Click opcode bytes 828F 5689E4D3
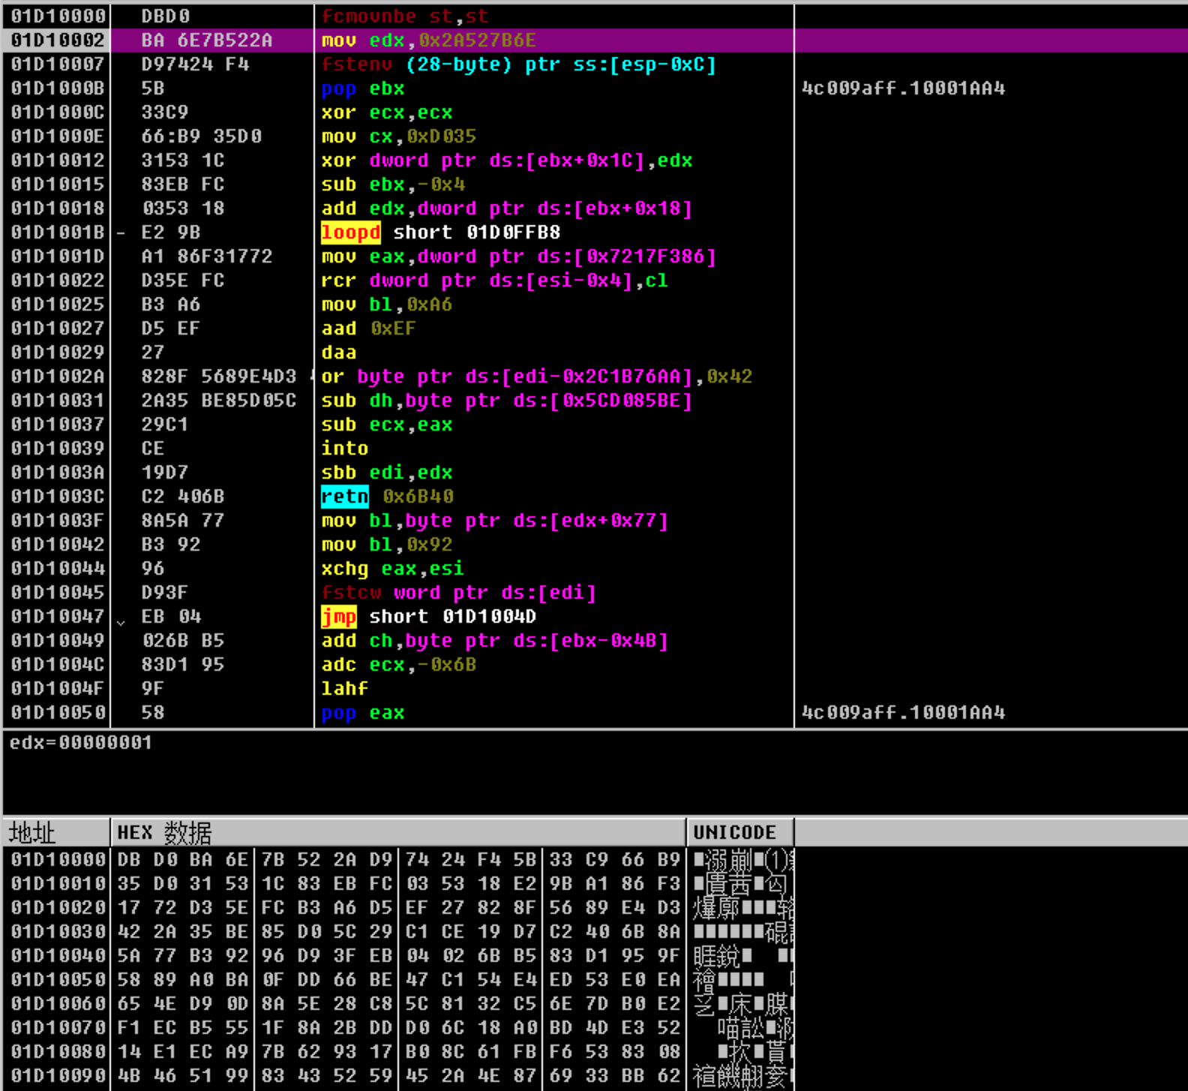 pyautogui.click(x=219, y=377)
